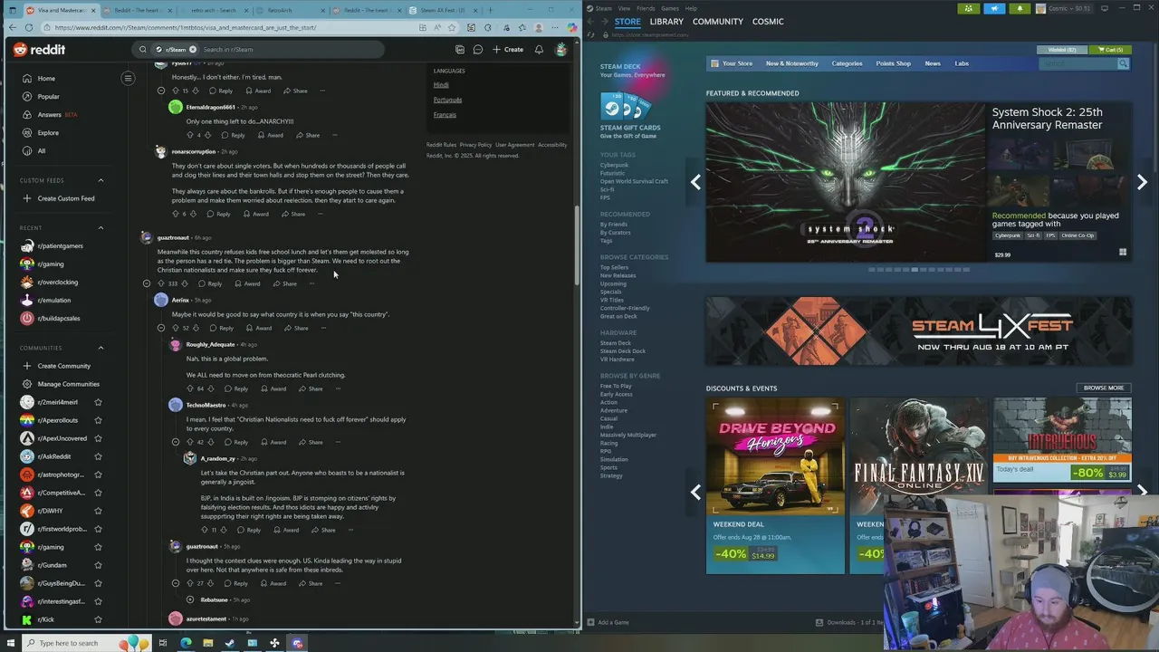The image size is (1159, 652).
Task: Favorite r/Gundam with the star icon
Action: point(98,565)
